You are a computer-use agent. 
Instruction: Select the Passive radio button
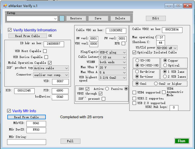(x=126, y=89)
